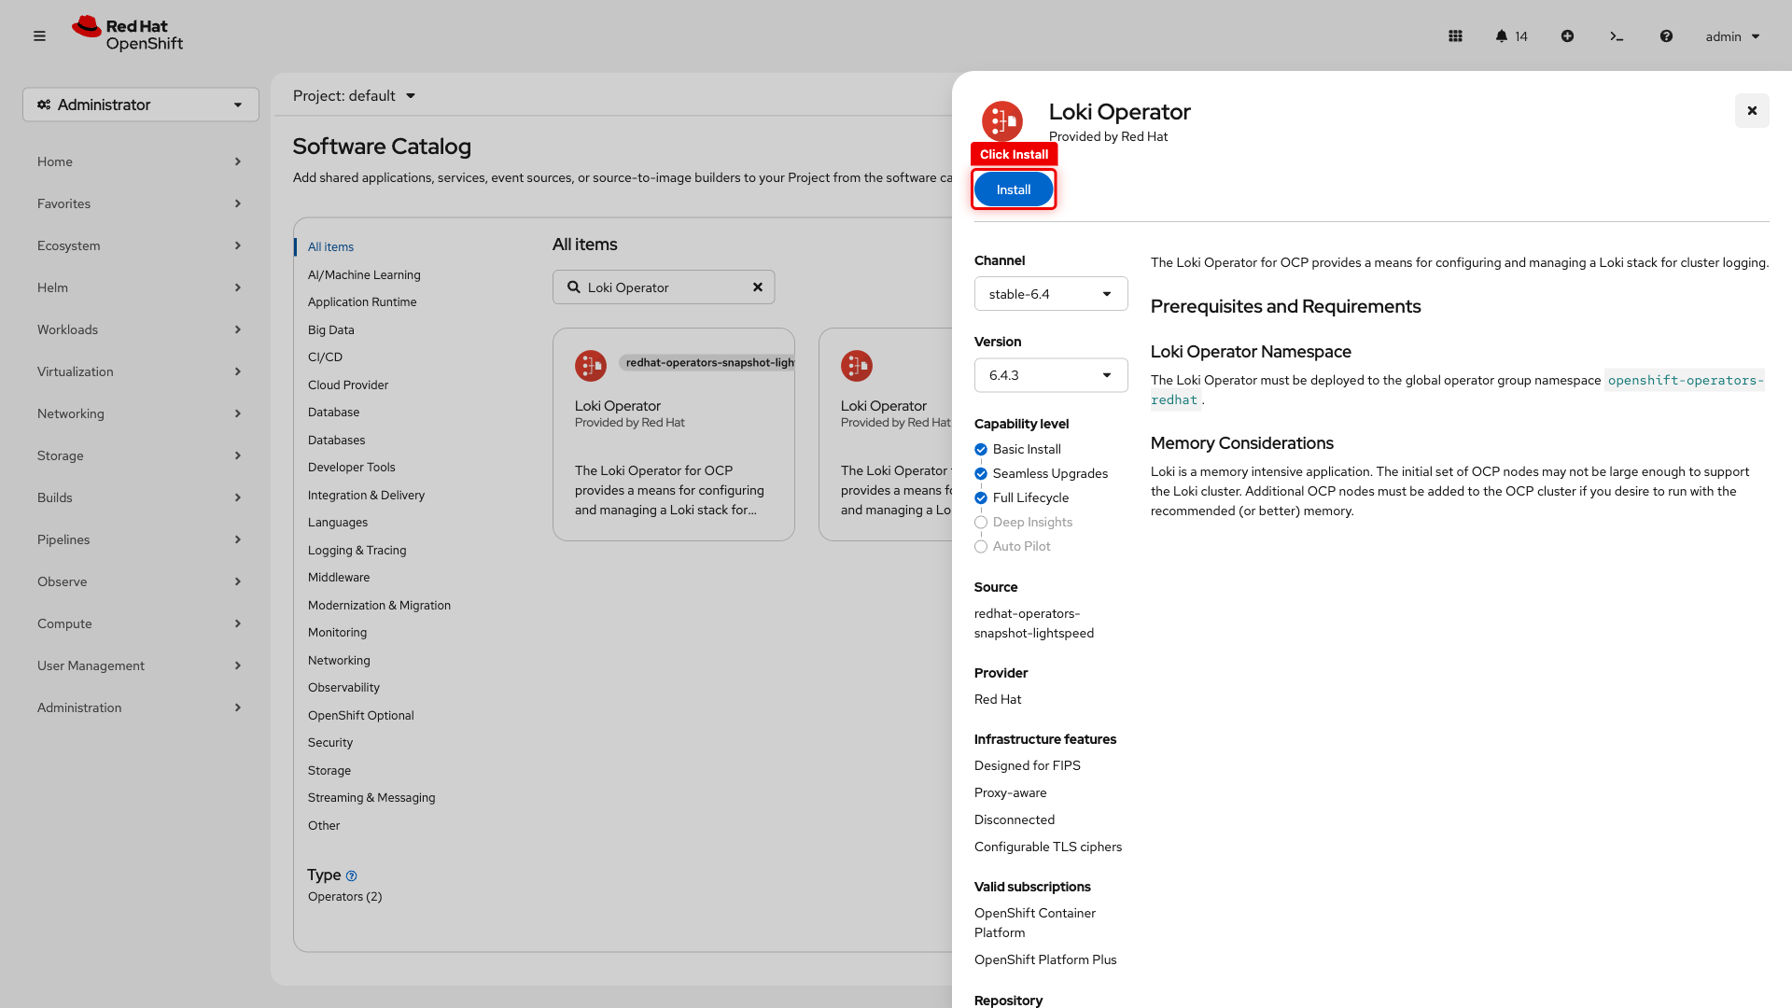This screenshot has width=1792, height=1008.
Task: Open the admin user menu
Action: pos(1732,36)
